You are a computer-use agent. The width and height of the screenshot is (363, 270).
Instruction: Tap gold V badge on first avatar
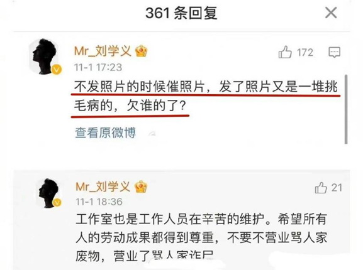point(57,69)
